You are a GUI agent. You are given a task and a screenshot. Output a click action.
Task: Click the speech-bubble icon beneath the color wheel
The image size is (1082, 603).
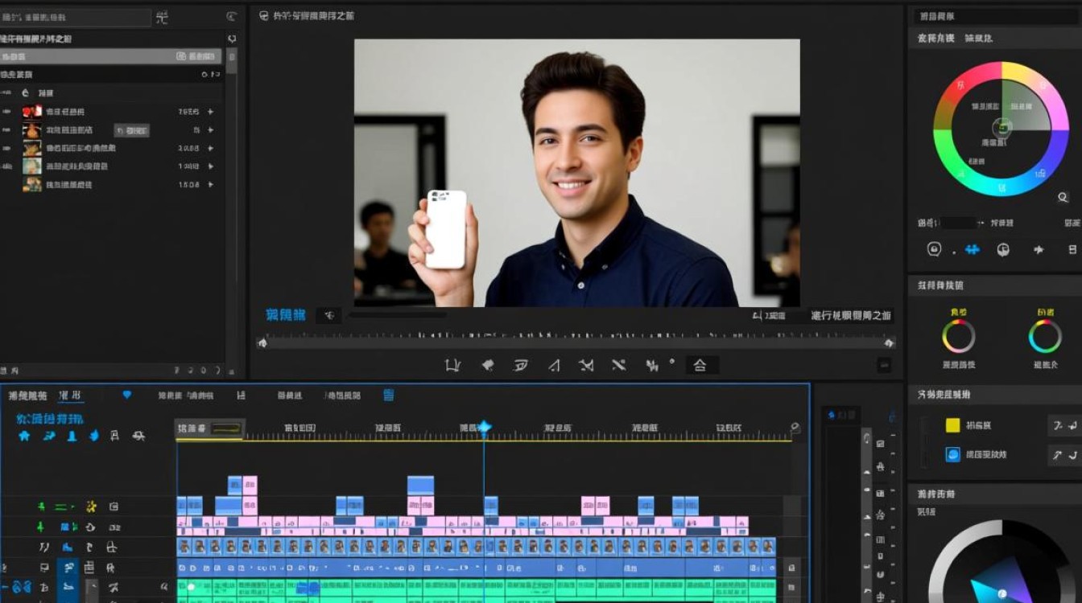pyautogui.click(x=935, y=249)
